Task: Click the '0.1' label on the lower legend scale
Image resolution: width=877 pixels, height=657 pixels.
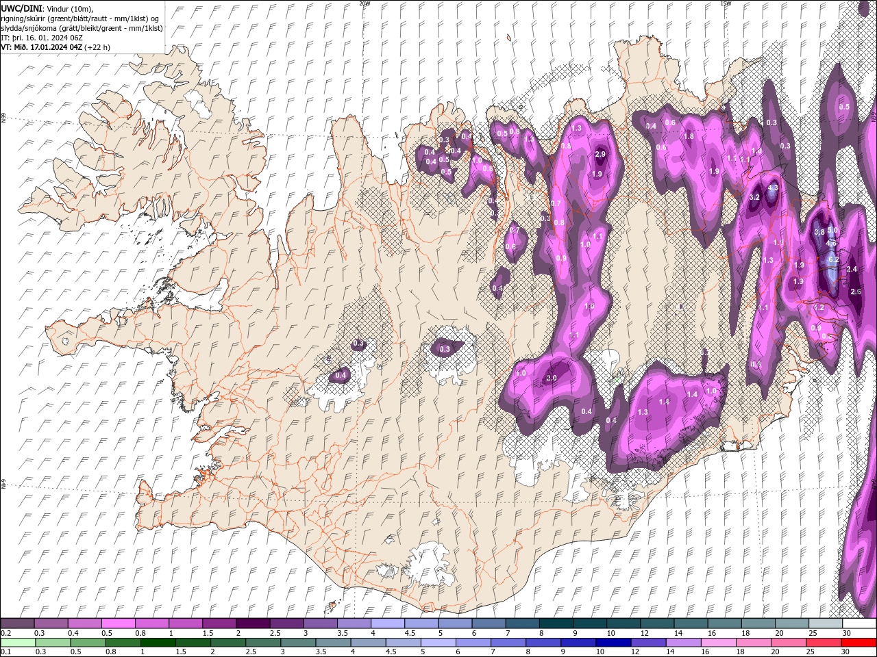Action: click(x=5, y=652)
